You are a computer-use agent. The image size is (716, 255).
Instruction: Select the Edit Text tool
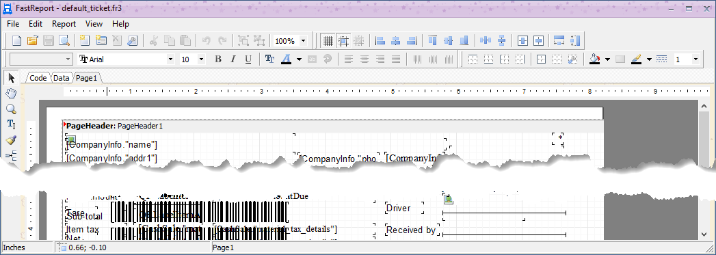(11, 124)
